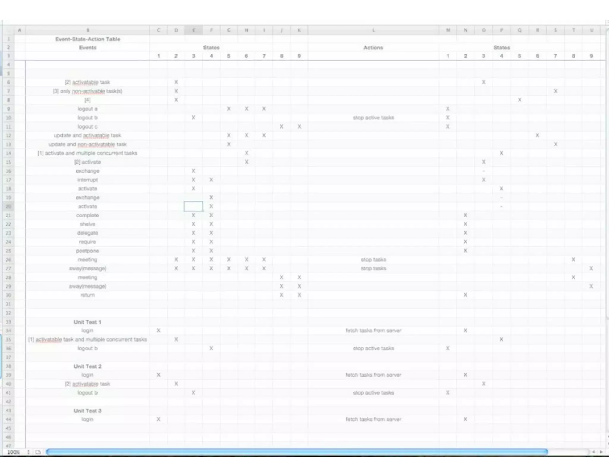Click the 'interrupt' cell
Viewport: 609px width, 457px height.
pos(87,180)
